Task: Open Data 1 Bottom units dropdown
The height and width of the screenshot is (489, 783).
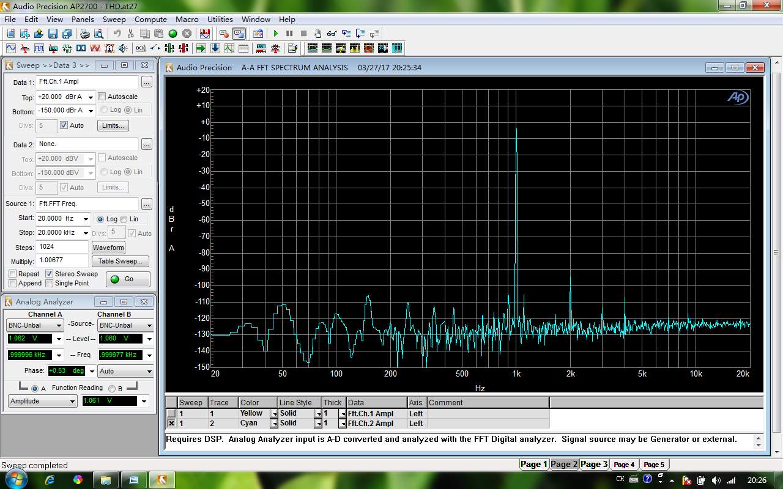Action: pos(91,111)
